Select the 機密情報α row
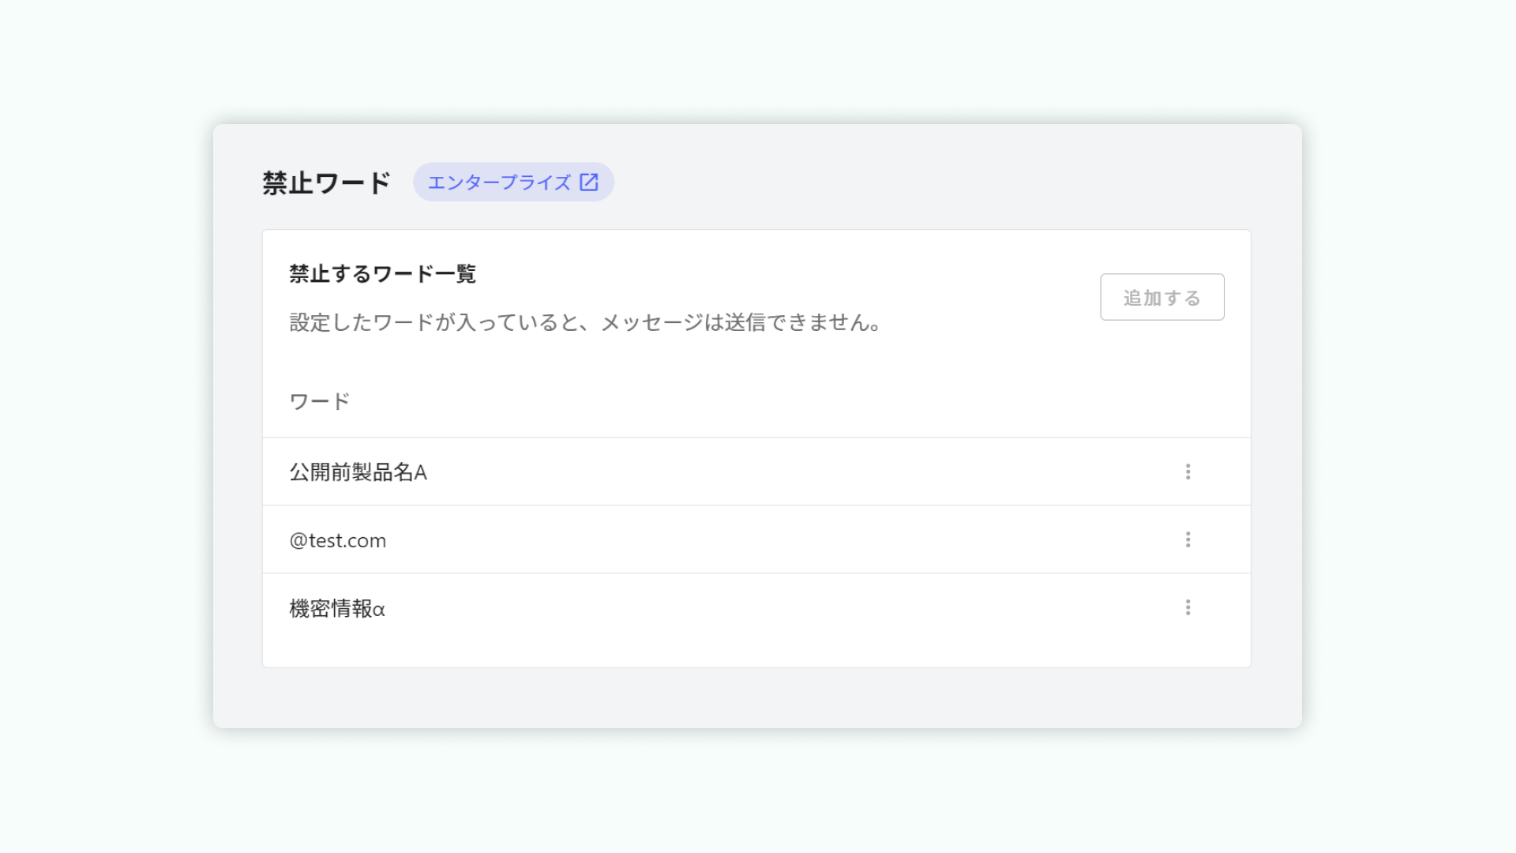This screenshot has width=1516, height=853. point(337,607)
